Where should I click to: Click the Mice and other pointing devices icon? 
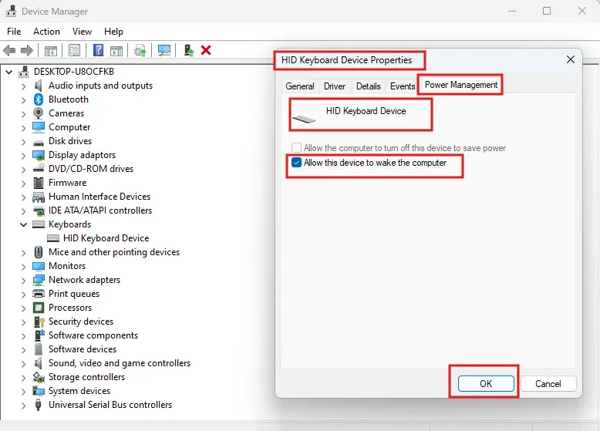click(39, 252)
